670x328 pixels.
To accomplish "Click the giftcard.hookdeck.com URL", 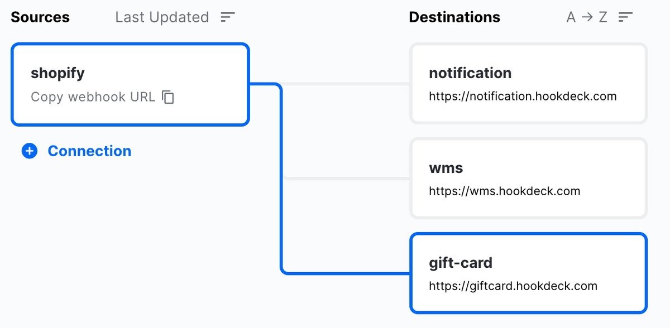I will [513, 286].
